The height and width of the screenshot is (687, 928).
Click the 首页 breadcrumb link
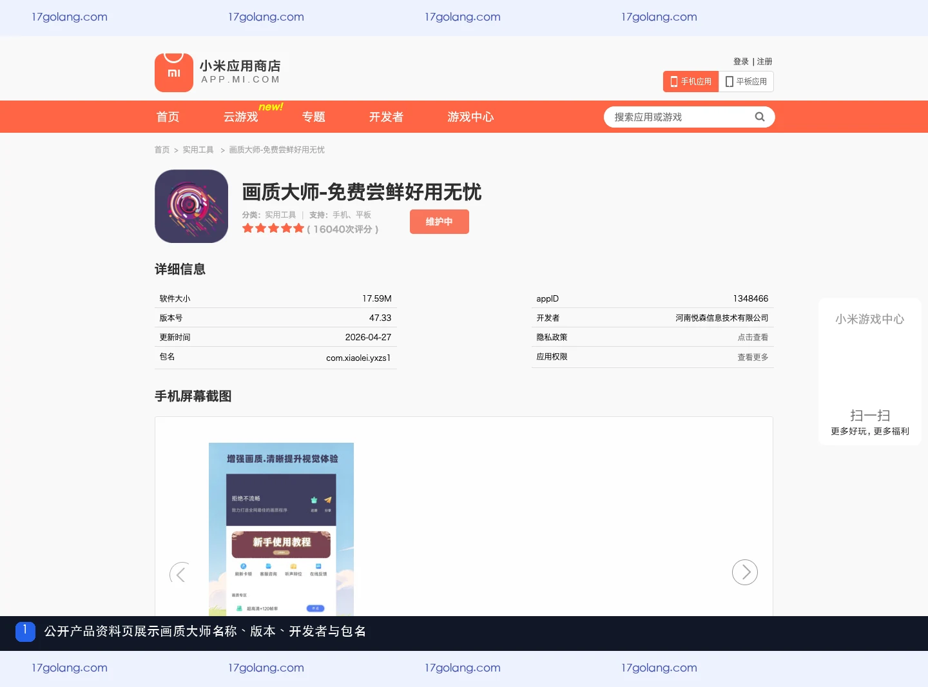162,150
